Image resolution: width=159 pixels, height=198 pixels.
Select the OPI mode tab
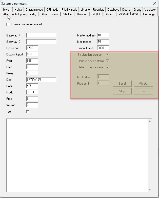point(52,10)
